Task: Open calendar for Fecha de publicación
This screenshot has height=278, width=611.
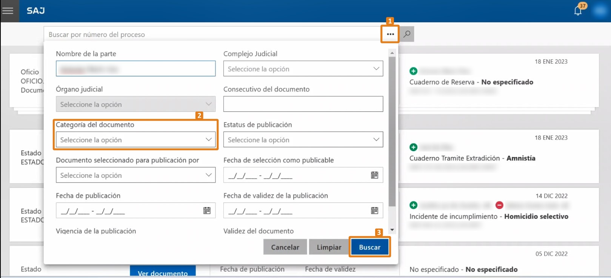Action: pos(207,211)
